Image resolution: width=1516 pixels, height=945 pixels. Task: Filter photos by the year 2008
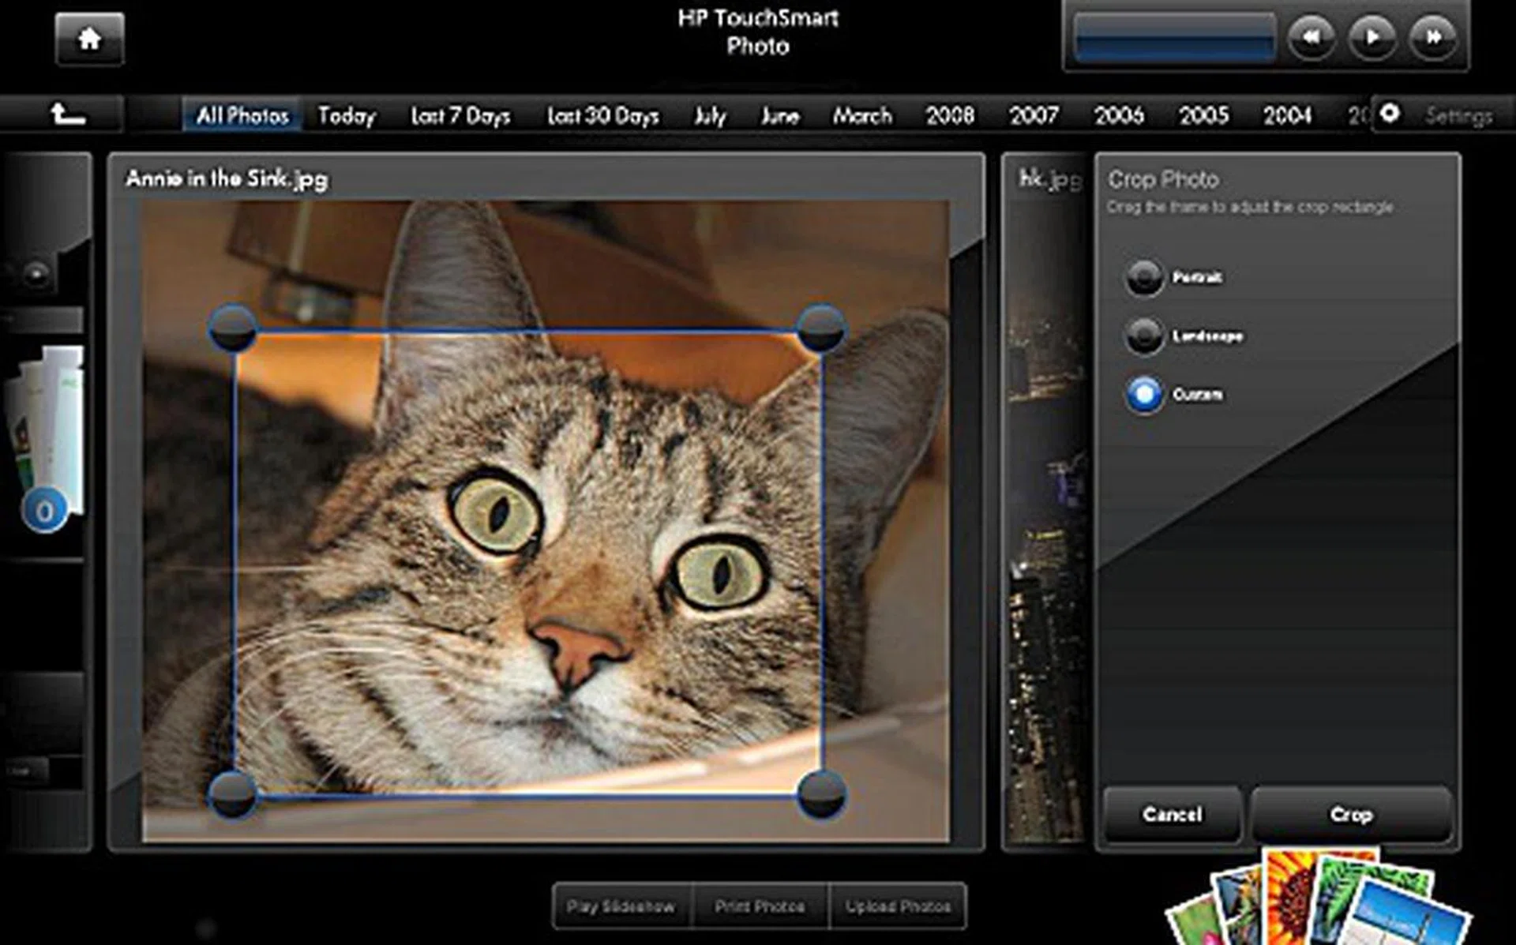951,114
